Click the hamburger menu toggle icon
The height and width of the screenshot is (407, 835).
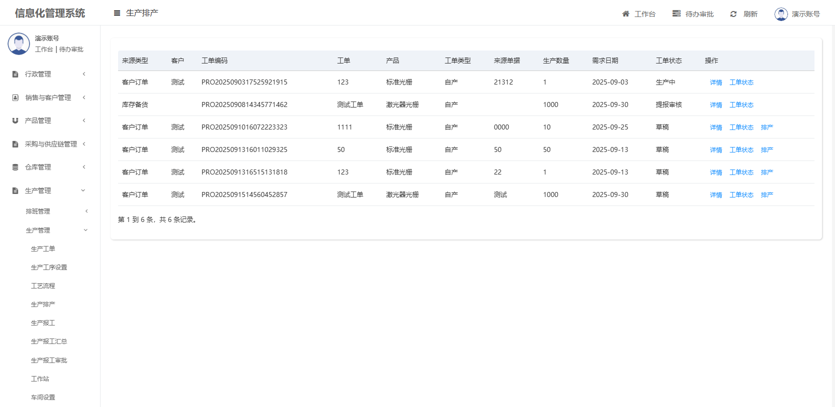[117, 13]
